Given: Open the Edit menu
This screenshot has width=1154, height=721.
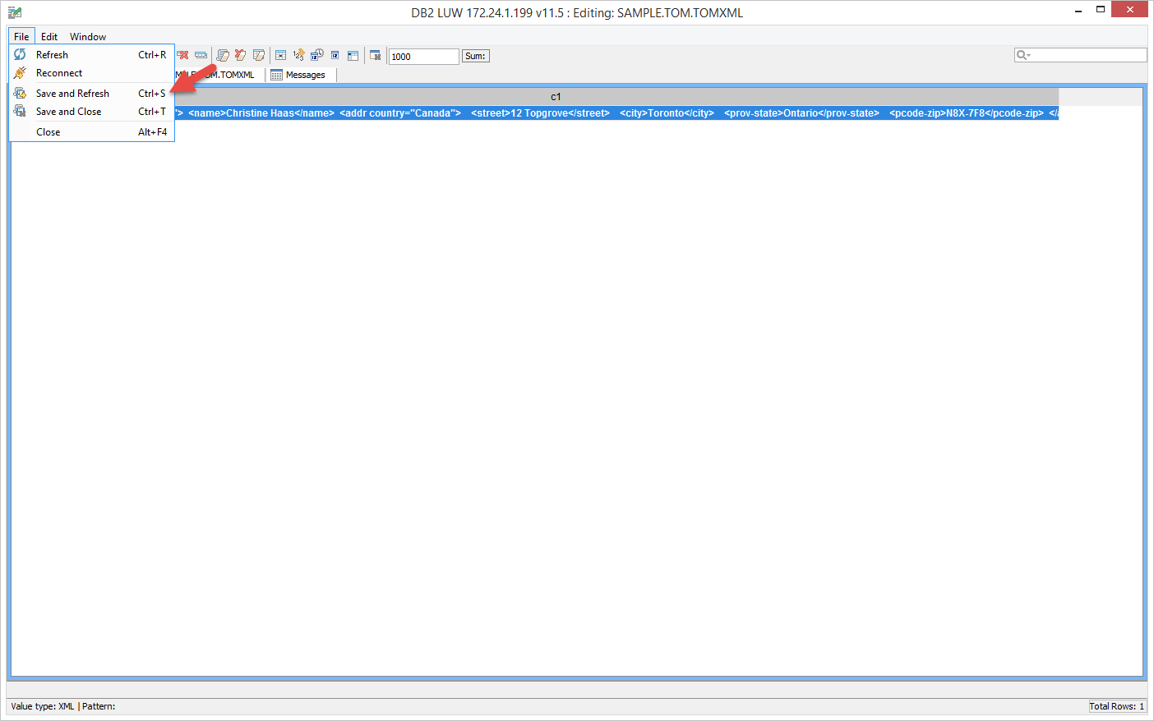Looking at the screenshot, I should [x=49, y=37].
